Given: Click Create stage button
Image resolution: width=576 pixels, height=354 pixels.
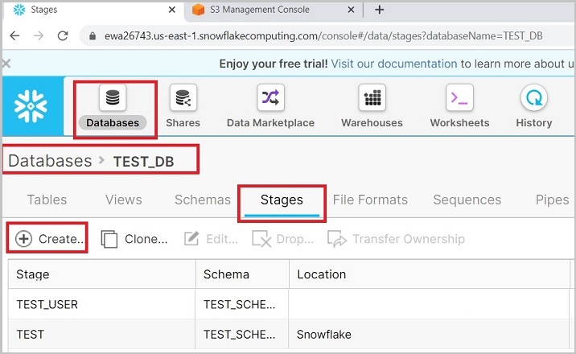Looking at the screenshot, I should pos(50,239).
